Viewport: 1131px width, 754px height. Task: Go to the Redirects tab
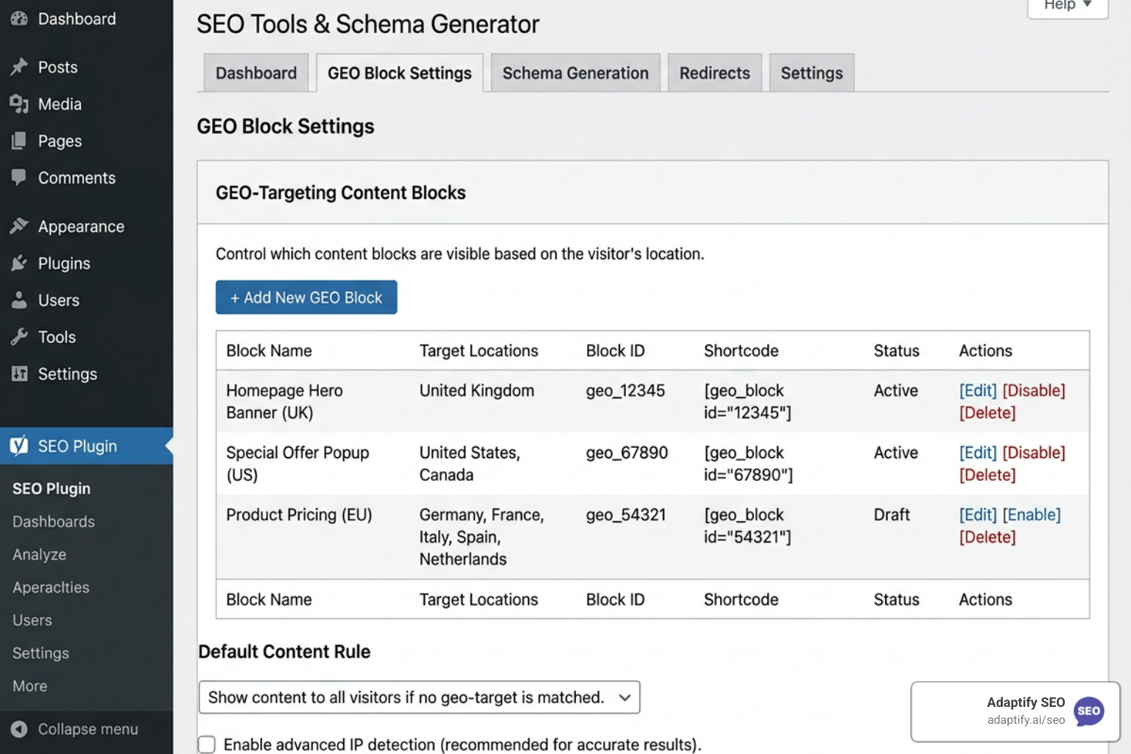(x=714, y=73)
